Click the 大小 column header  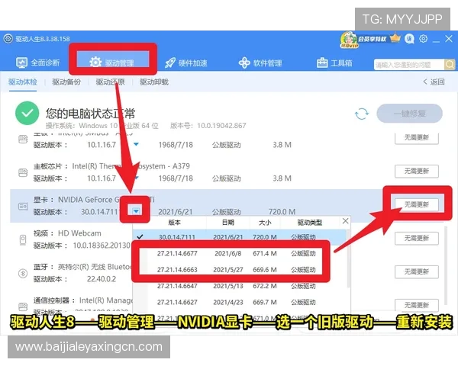pyautogui.click(x=265, y=223)
